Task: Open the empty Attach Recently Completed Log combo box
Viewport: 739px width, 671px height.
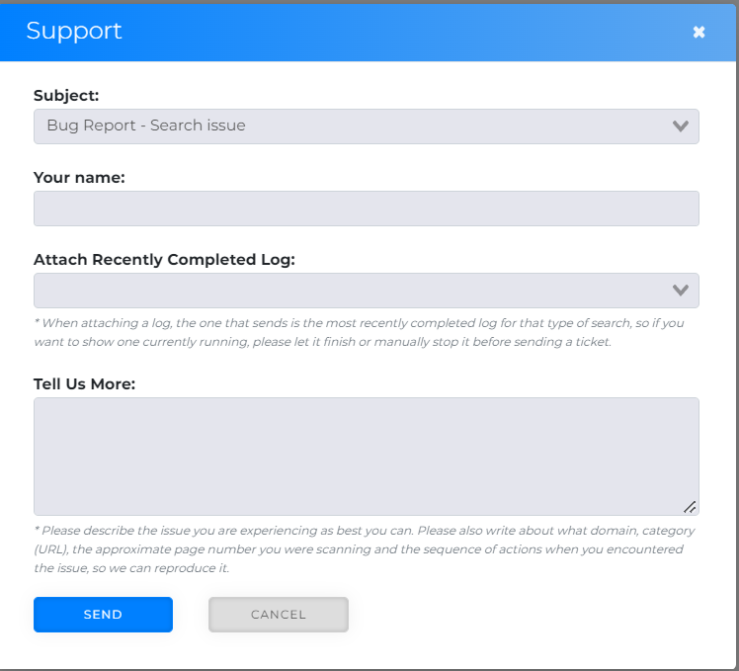Action: 346,291
